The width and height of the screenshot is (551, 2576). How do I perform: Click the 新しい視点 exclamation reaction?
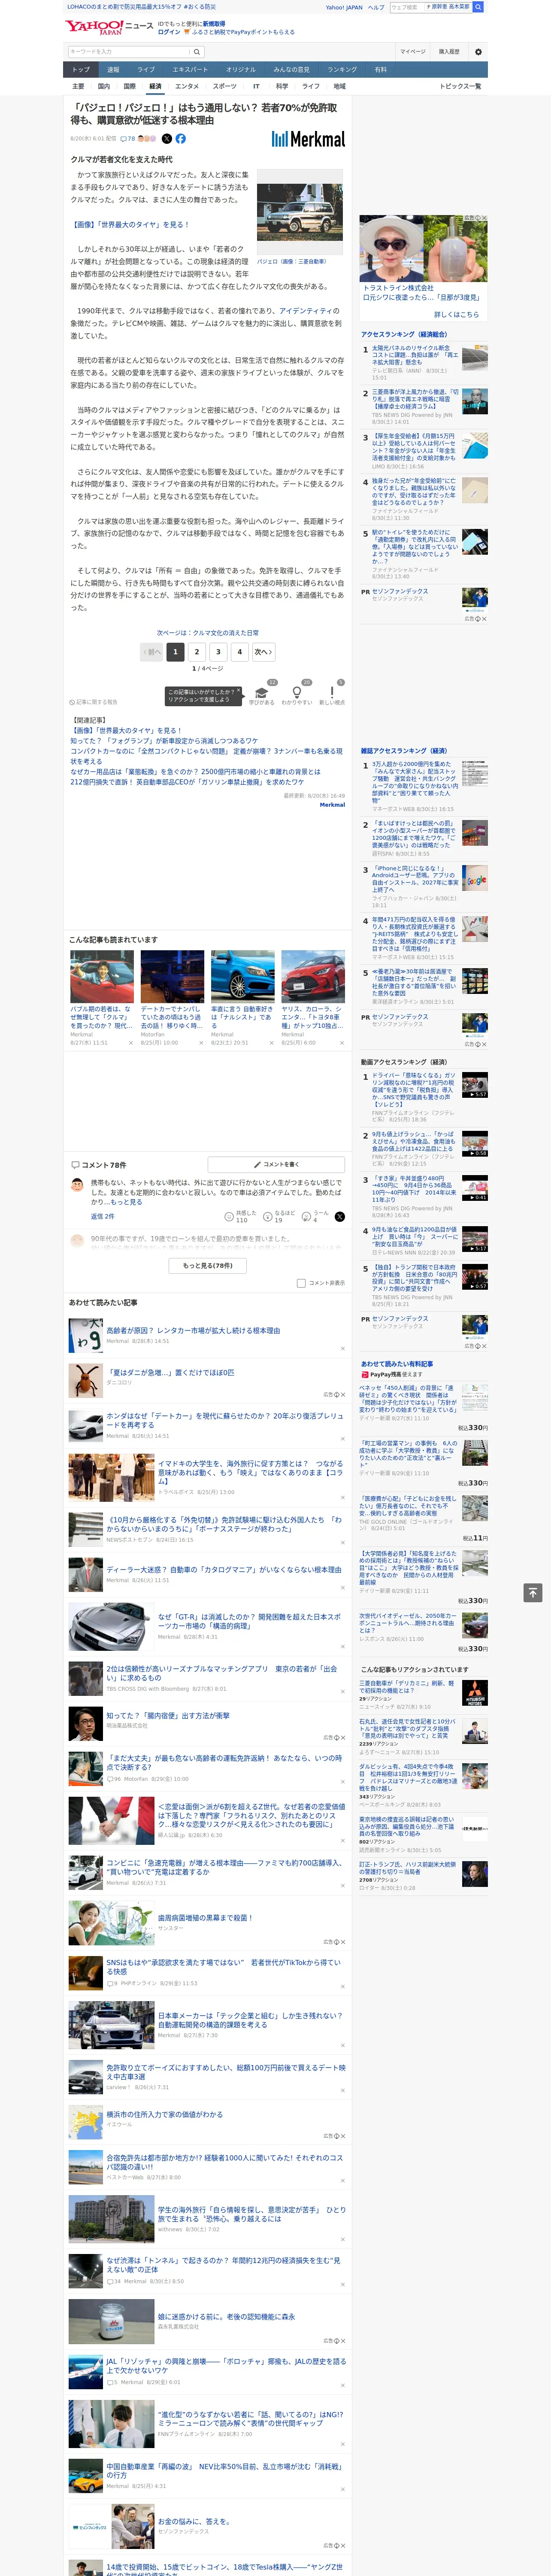point(332,694)
